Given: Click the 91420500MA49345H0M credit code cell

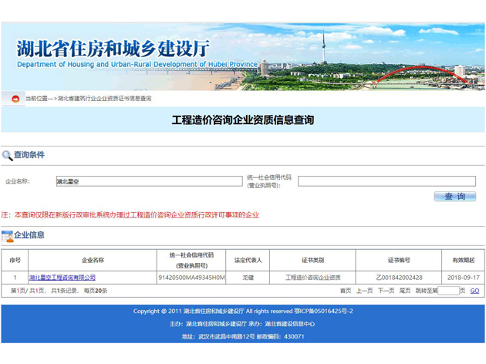Looking at the screenshot, I should [x=191, y=278].
